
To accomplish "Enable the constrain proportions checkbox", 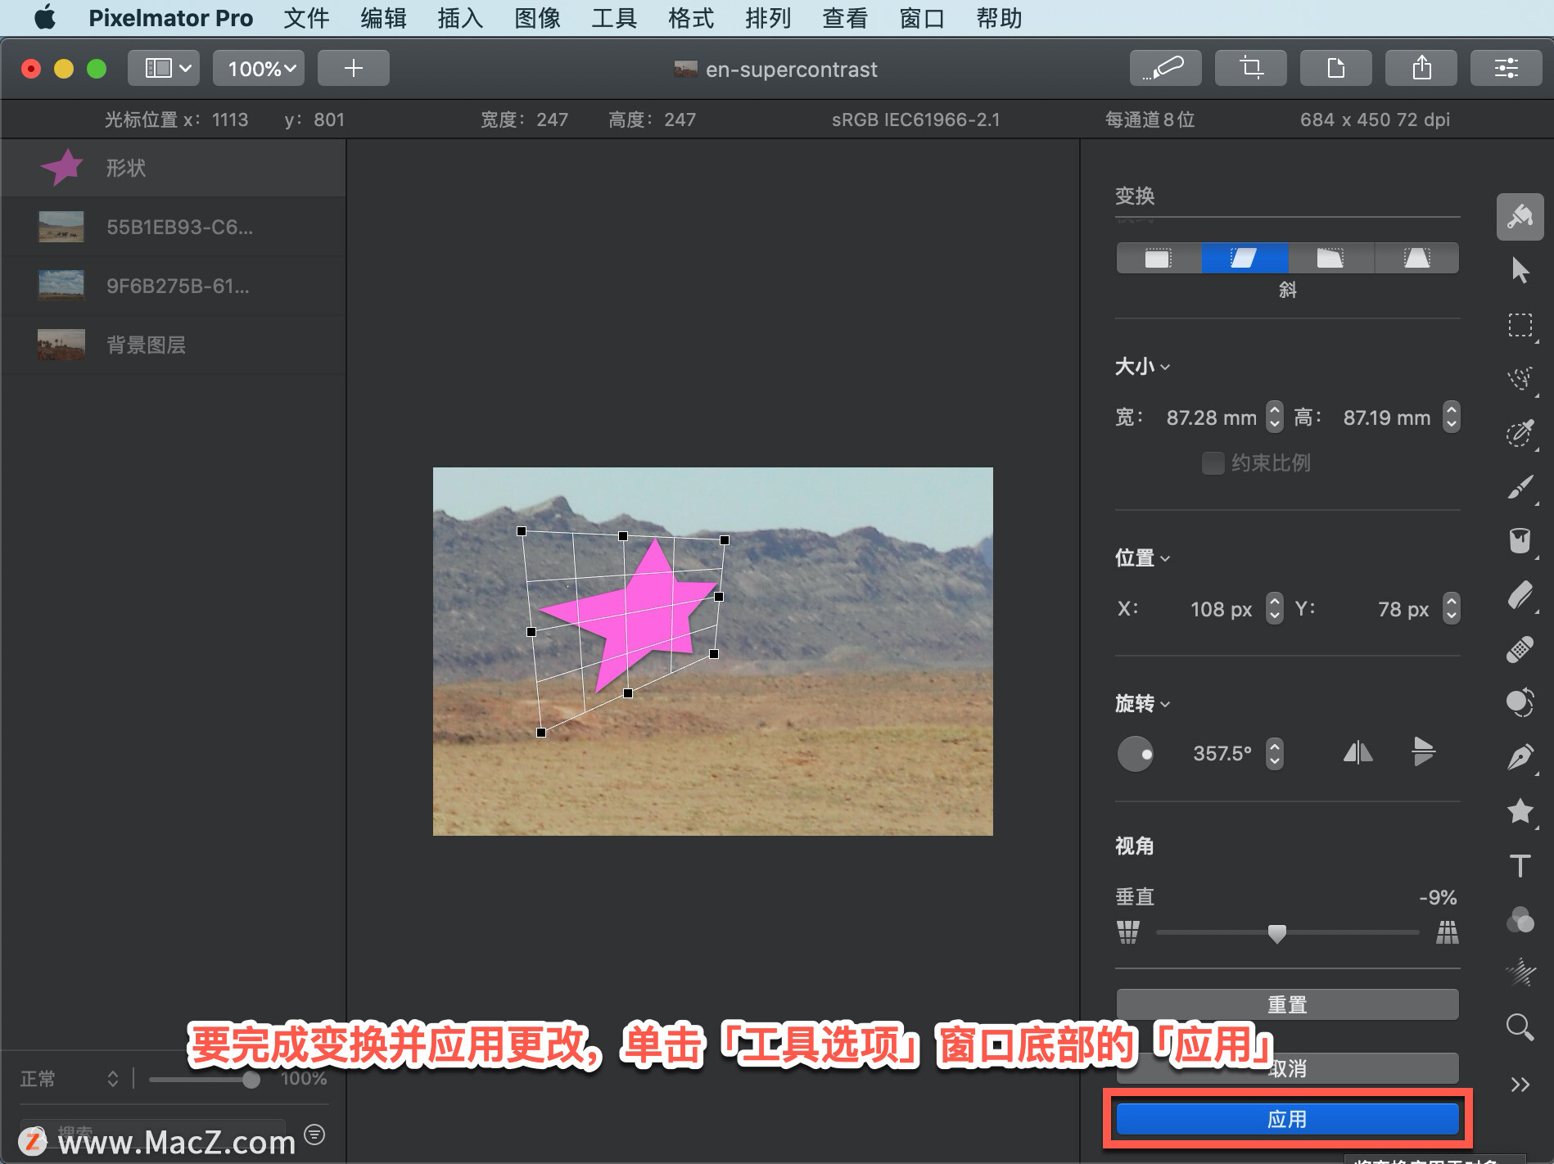I will (1213, 463).
